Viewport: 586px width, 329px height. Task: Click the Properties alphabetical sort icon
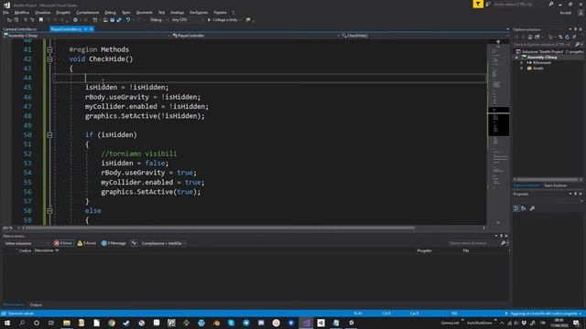tap(523, 208)
